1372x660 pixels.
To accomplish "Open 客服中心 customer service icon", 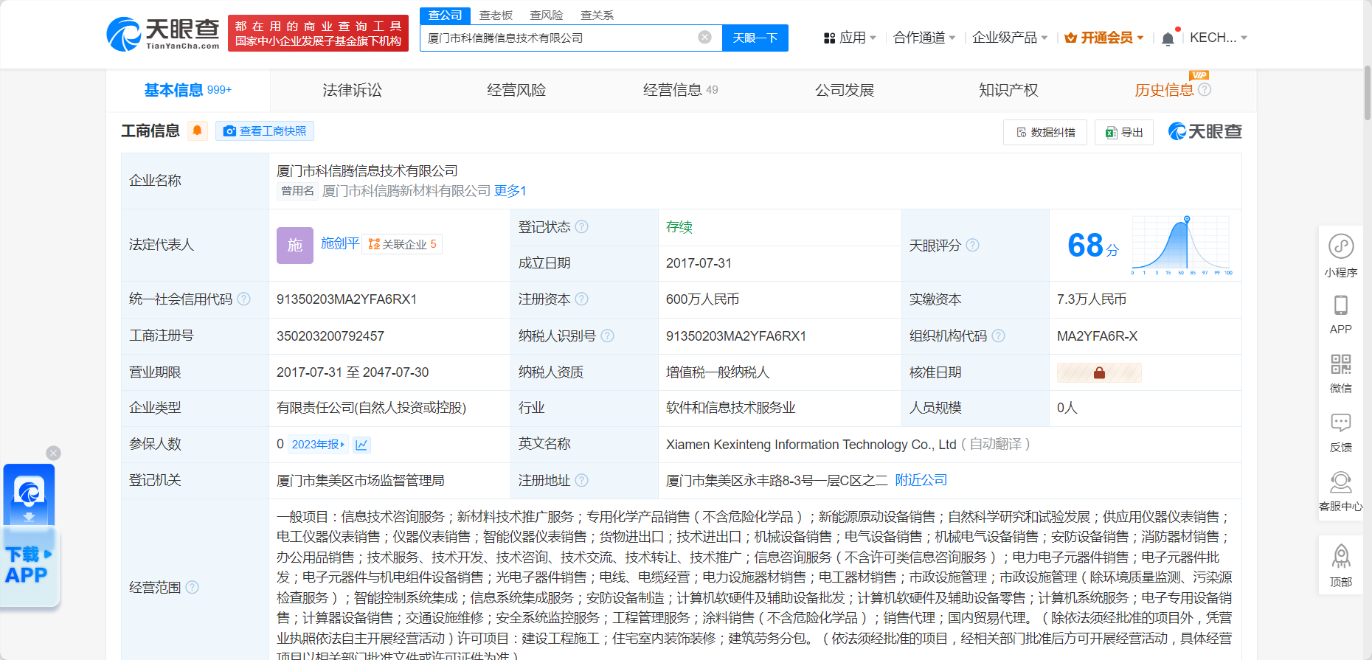I will (1340, 483).
